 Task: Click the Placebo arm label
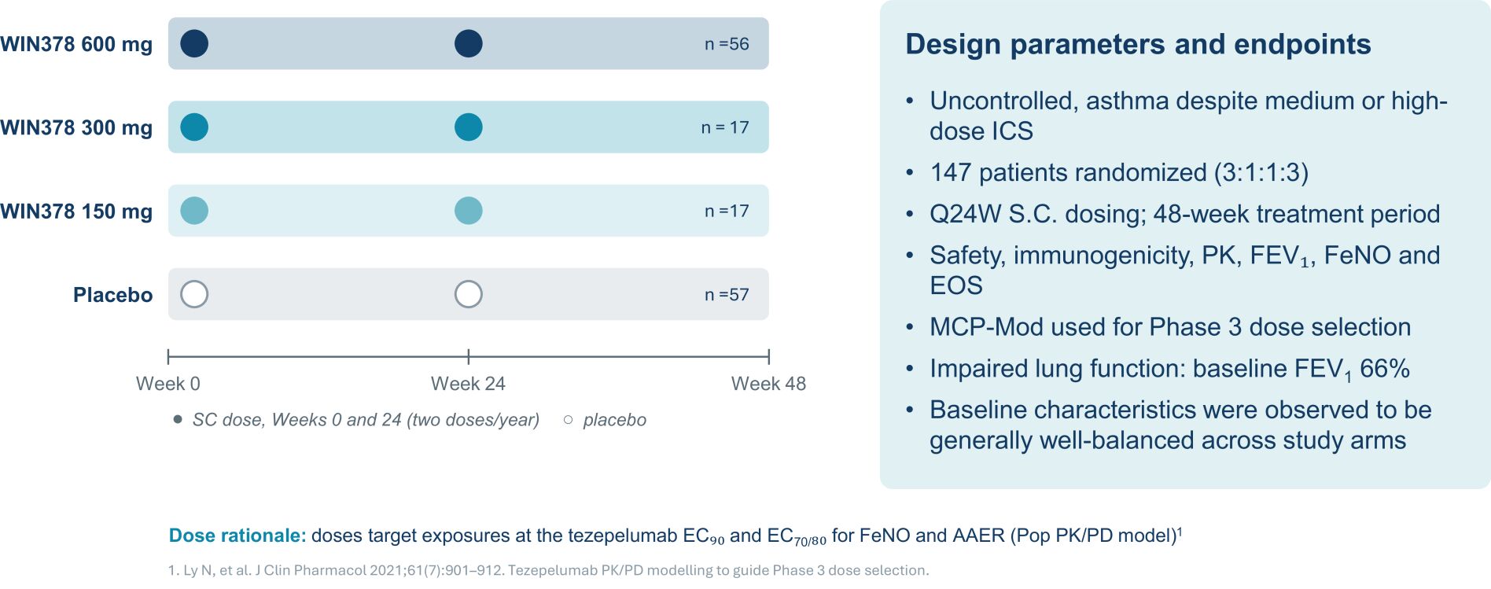point(113,295)
